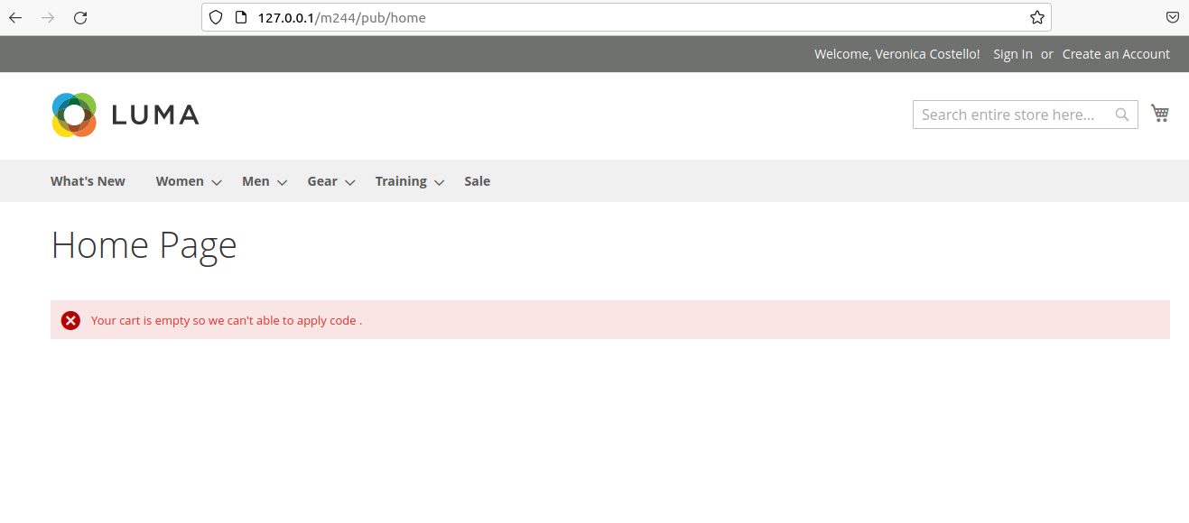Go back to the previous page
Image resolution: width=1189 pixels, height=523 pixels.
[15, 18]
